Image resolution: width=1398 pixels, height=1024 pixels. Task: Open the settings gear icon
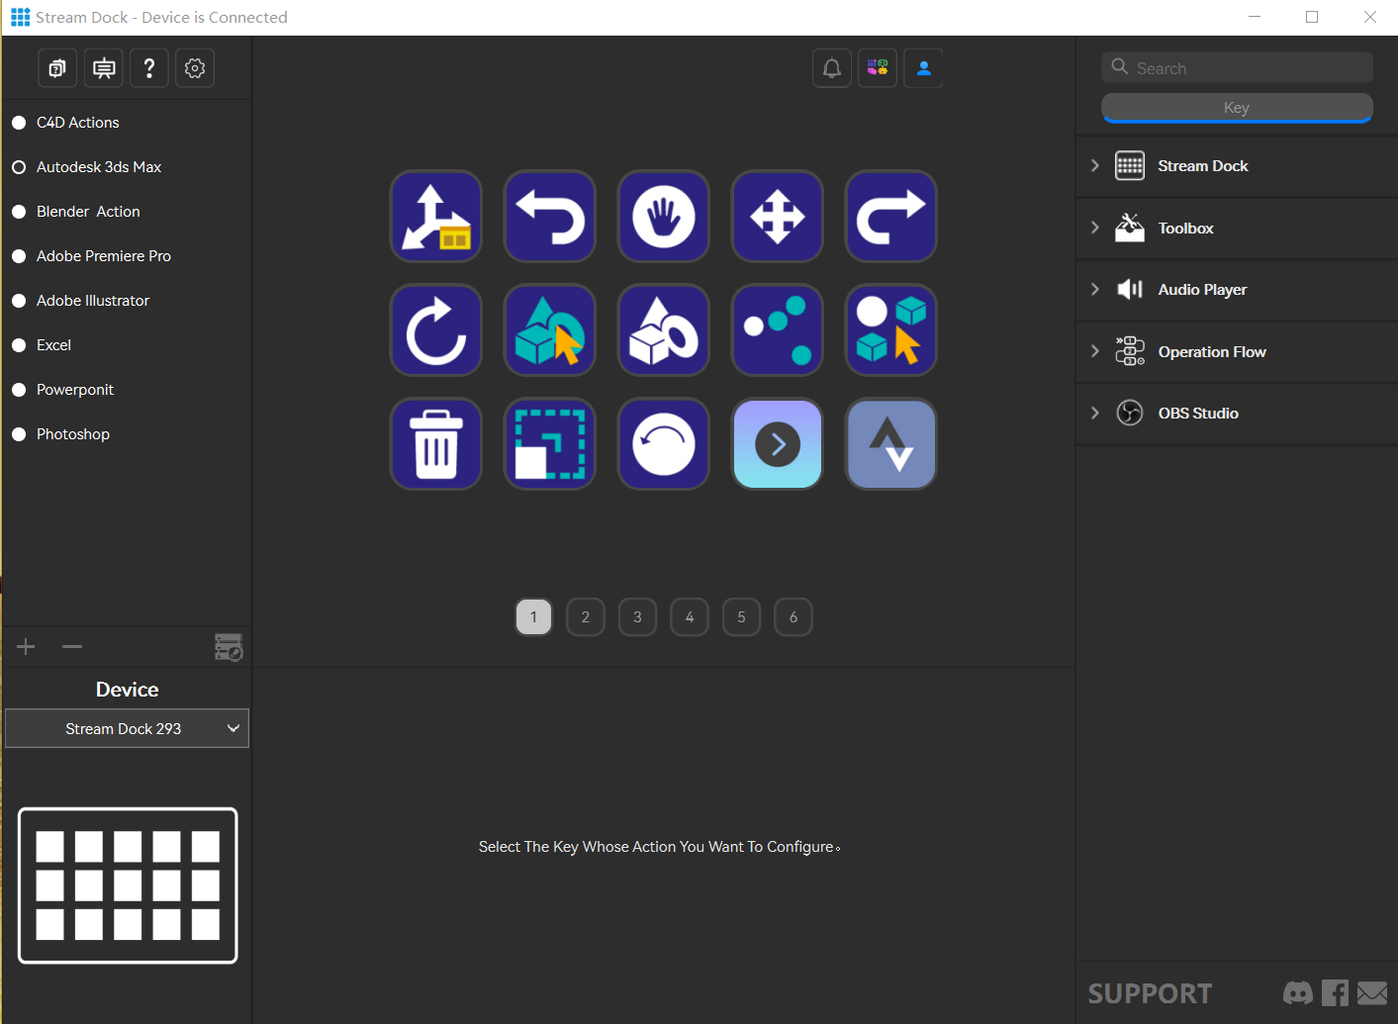(x=195, y=68)
